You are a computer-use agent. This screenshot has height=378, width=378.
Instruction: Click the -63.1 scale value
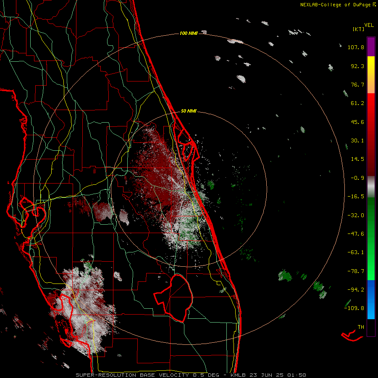pyautogui.click(x=356, y=252)
